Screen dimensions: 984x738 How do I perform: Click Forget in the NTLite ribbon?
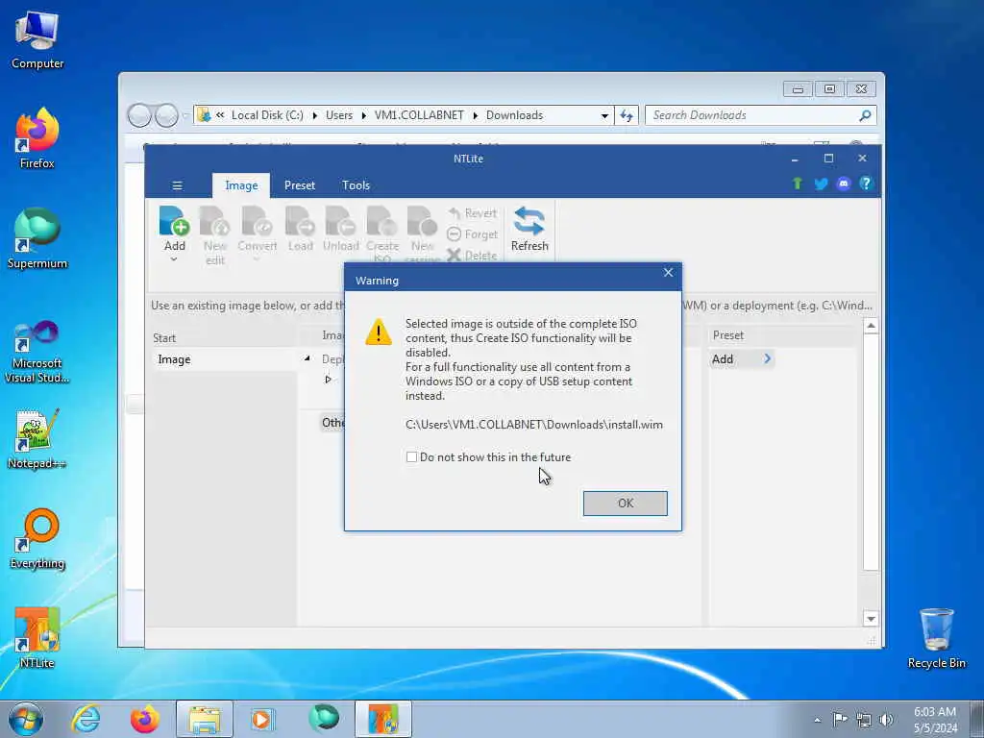pos(473,234)
